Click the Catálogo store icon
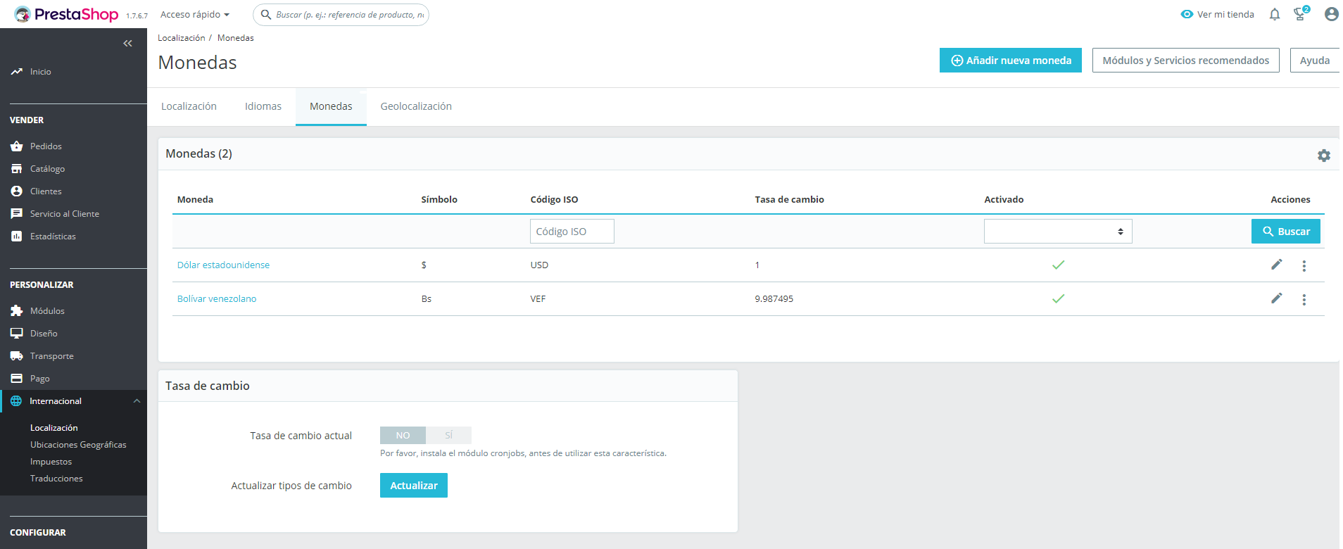This screenshot has width=1343, height=549. click(17, 169)
